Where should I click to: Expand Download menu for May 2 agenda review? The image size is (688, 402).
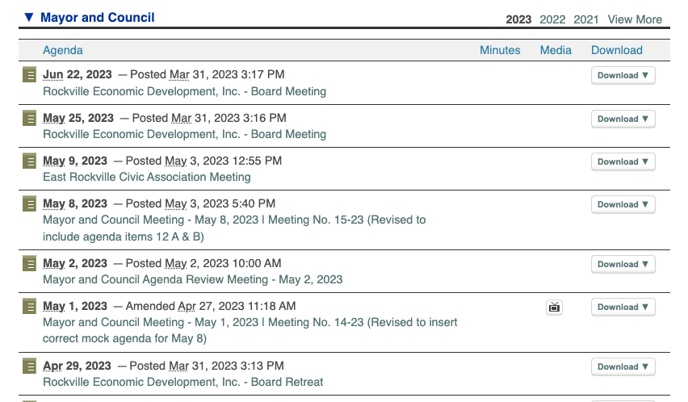pyautogui.click(x=623, y=264)
